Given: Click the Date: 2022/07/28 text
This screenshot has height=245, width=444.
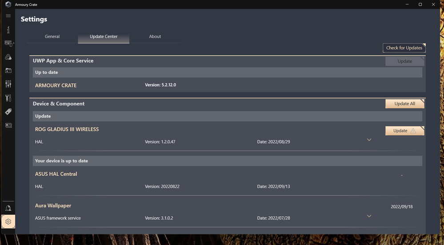Looking at the screenshot, I should (x=273, y=218).
